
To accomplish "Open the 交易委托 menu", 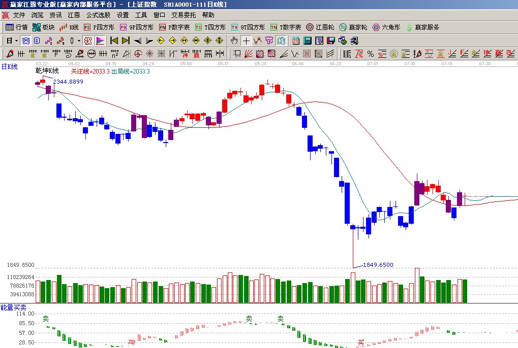I will tap(183, 15).
